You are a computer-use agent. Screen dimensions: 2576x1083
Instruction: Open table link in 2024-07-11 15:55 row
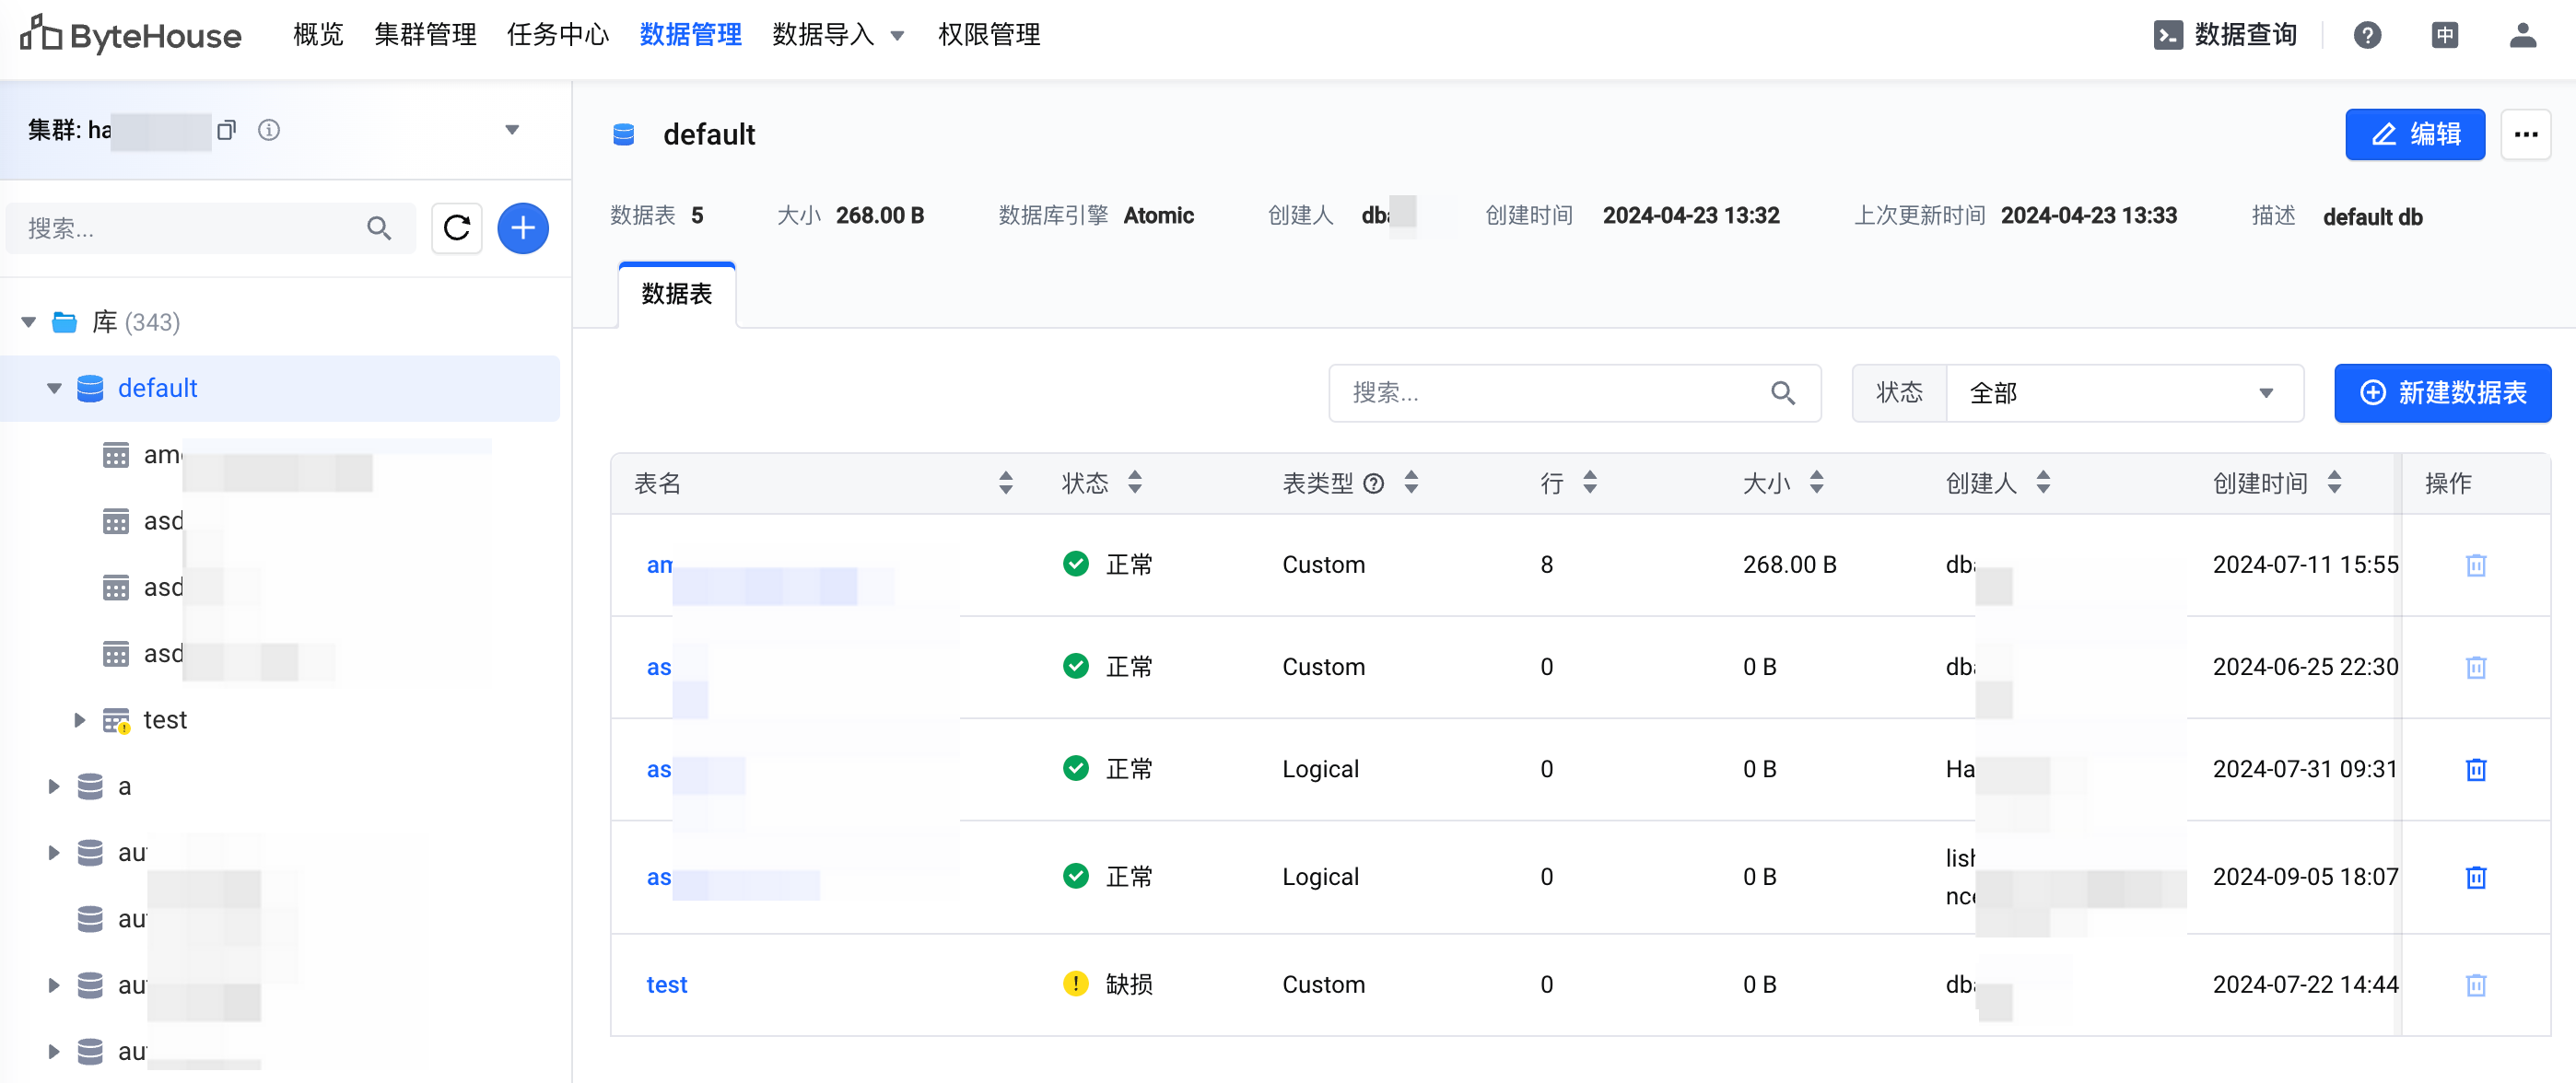click(659, 565)
